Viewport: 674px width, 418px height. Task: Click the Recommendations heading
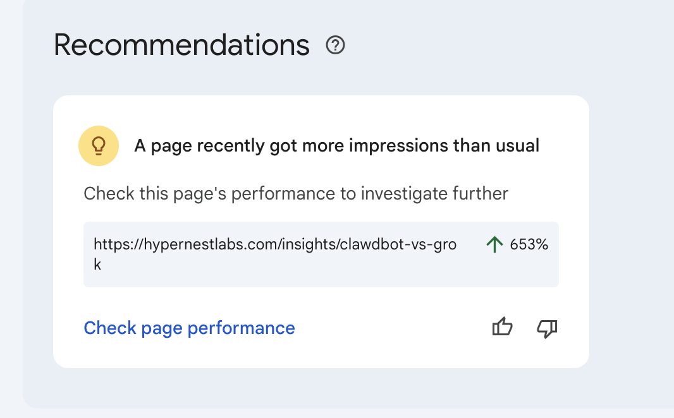point(181,44)
